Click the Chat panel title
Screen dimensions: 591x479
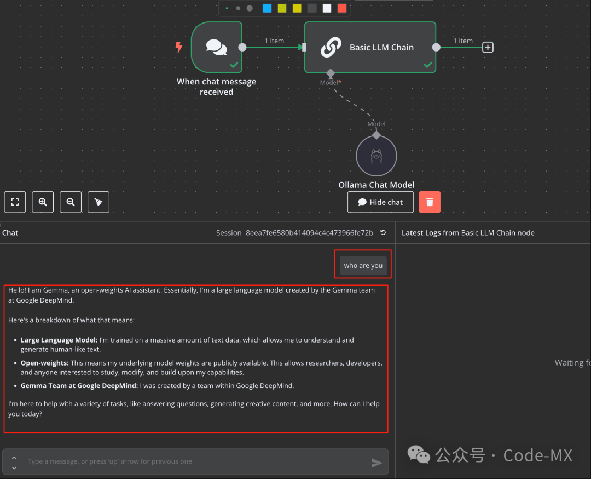tap(10, 233)
